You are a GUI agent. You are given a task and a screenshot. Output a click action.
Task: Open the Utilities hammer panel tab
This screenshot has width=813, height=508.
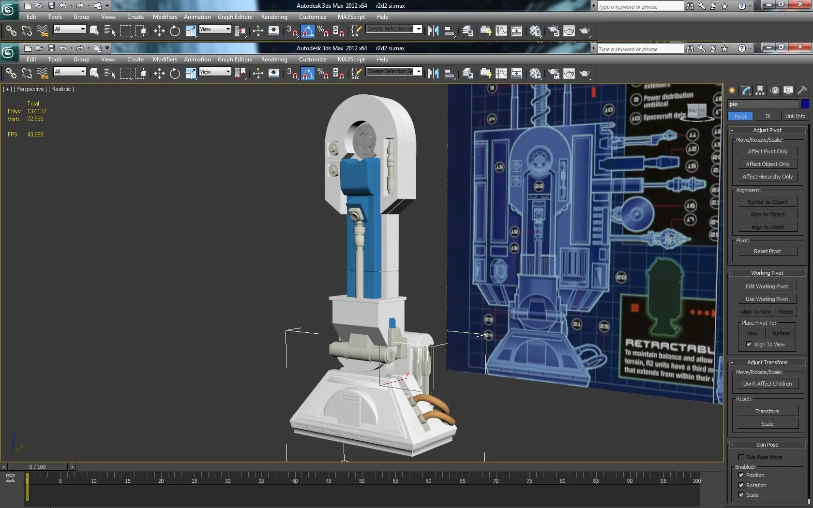point(802,90)
